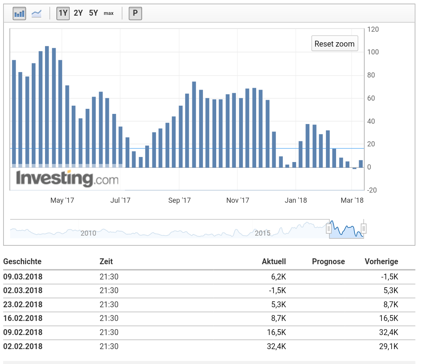Click the Aktuell column header
This screenshot has width=423, height=364.
coord(274,262)
